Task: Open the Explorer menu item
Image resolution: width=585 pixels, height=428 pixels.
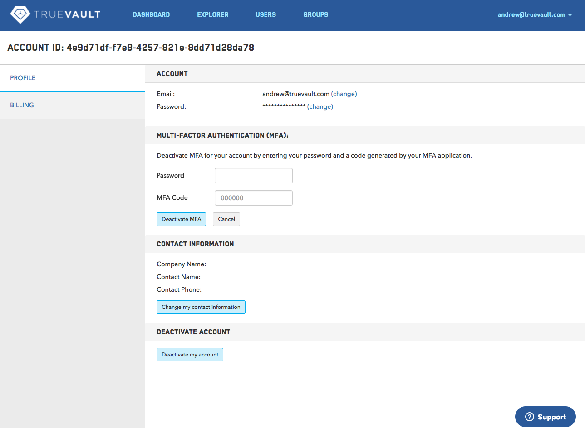Action: (x=212, y=14)
